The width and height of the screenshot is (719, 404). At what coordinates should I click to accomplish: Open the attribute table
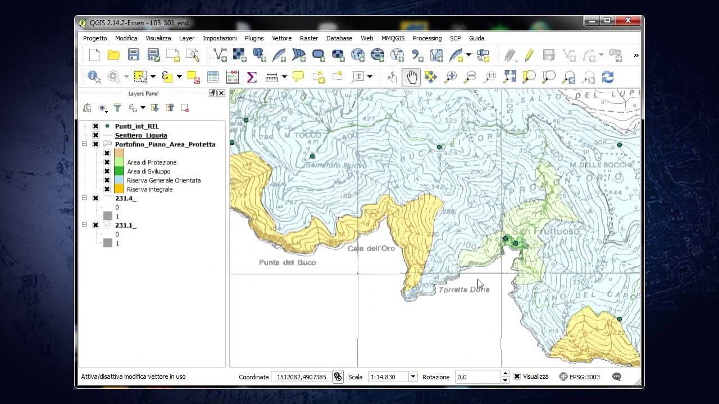[x=213, y=77]
